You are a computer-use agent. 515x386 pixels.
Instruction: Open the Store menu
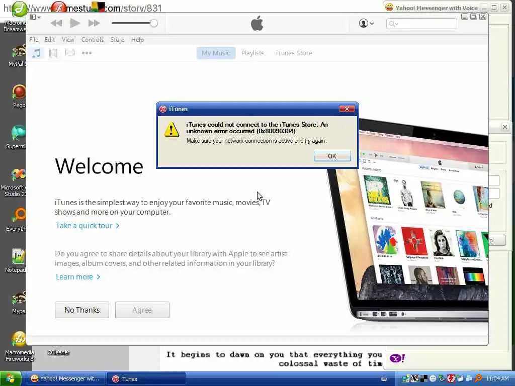117,40
